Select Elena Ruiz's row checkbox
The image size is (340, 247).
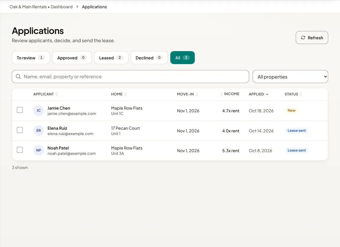click(20, 130)
